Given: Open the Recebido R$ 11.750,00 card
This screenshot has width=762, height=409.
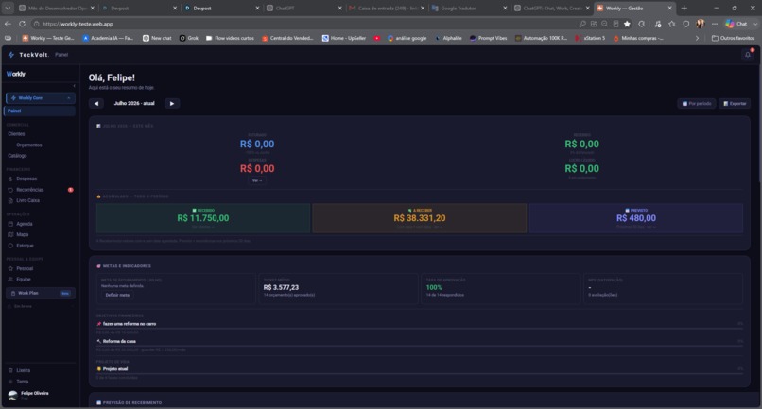Looking at the screenshot, I should pyautogui.click(x=203, y=218).
